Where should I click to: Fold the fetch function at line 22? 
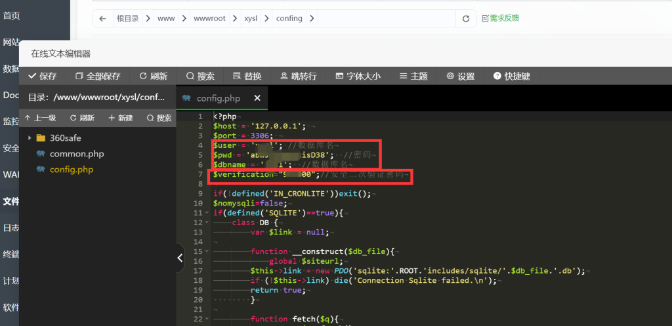pos(207,319)
